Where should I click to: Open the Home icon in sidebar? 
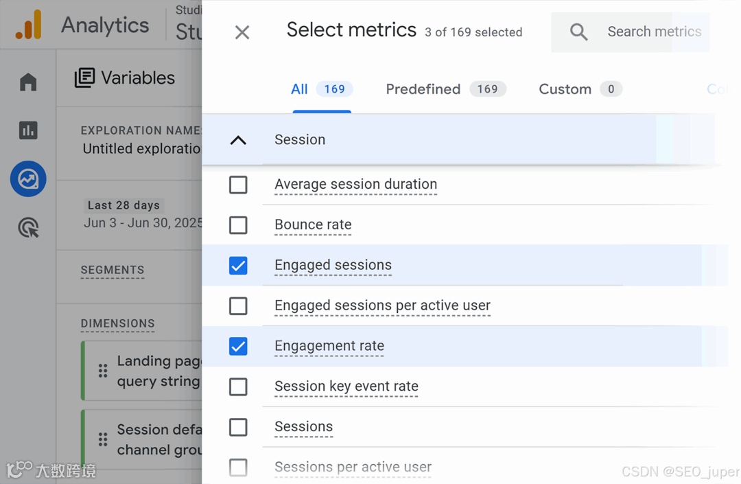(x=28, y=82)
